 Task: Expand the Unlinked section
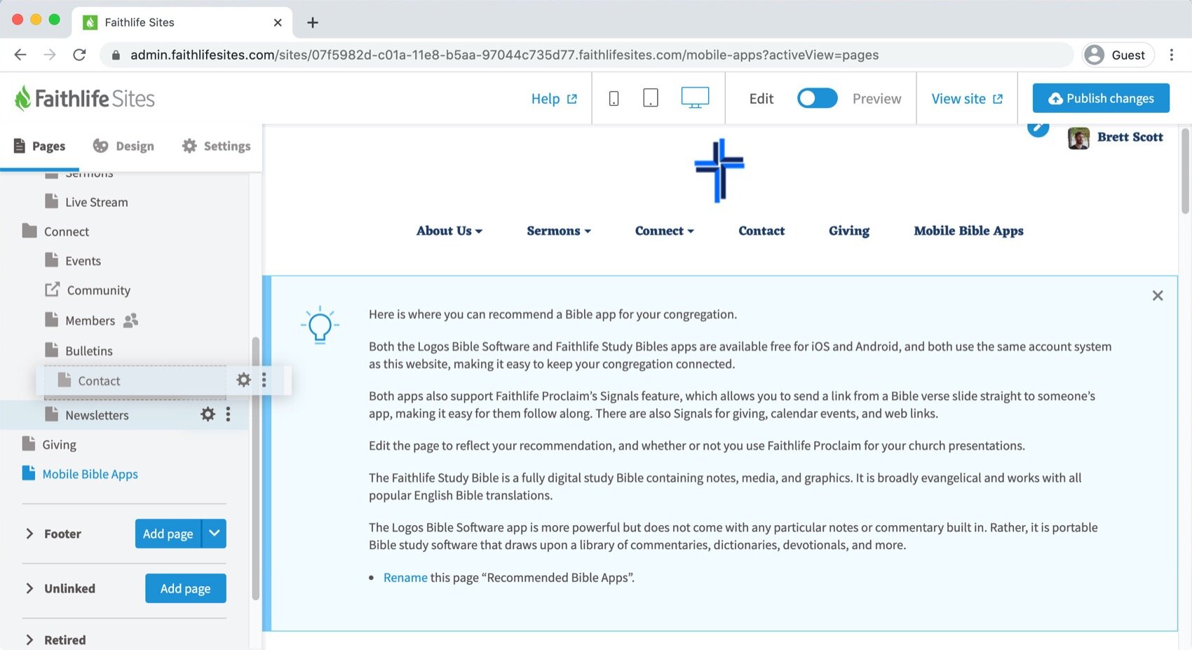tap(29, 588)
